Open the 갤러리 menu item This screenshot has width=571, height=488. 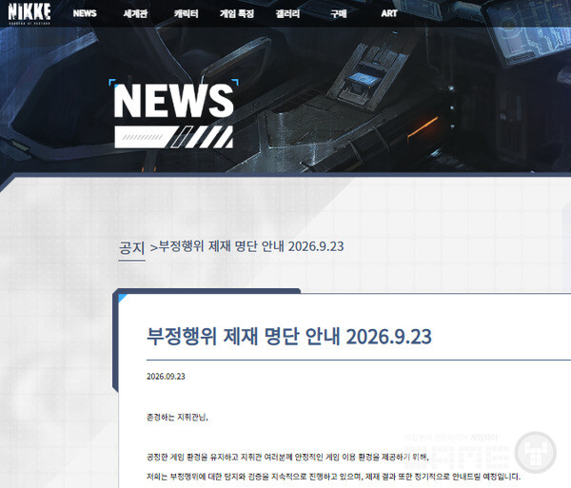click(287, 14)
